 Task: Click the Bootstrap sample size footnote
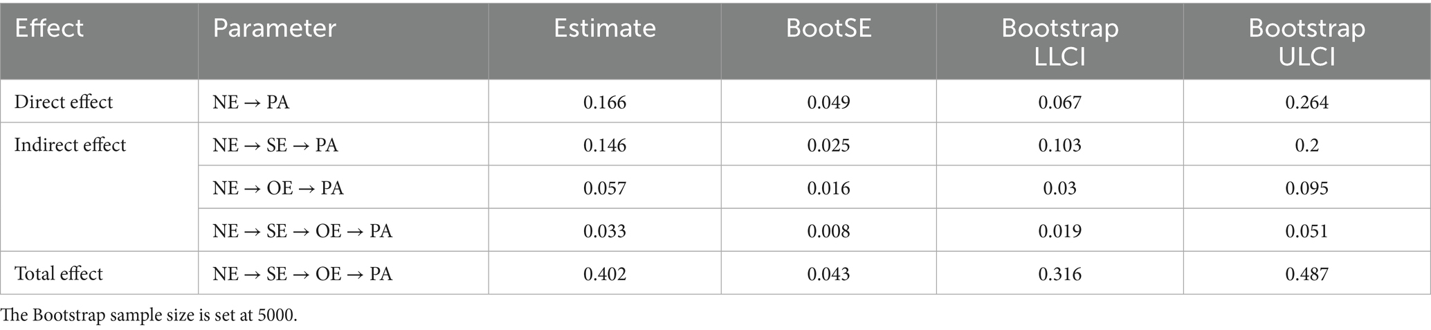[149, 315]
